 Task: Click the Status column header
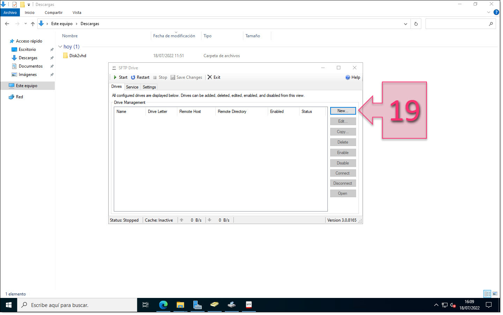point(313,112)
